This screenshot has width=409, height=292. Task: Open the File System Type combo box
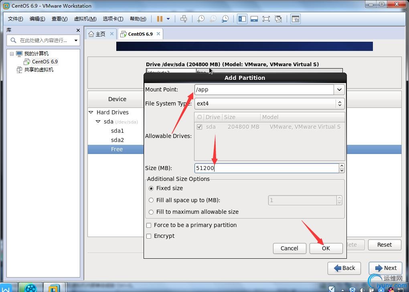269,103
